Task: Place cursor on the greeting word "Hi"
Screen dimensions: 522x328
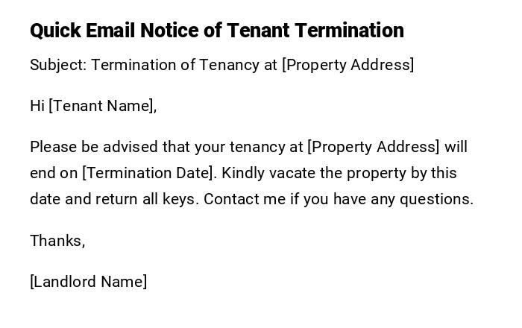Action: pyautogui.click(x=37, y=106)
